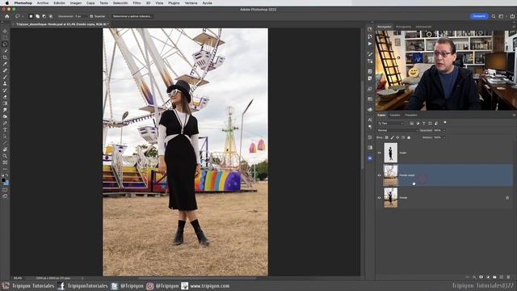Open the workspace switcher dropdown

click(x=502, y=16)
